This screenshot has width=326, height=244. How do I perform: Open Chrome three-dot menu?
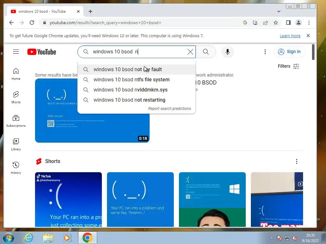[x=309, y=23]
